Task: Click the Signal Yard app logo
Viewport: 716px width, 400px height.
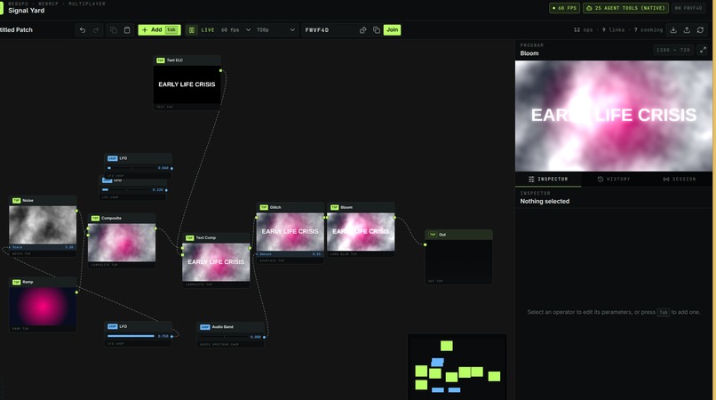Action: (2, 7)
